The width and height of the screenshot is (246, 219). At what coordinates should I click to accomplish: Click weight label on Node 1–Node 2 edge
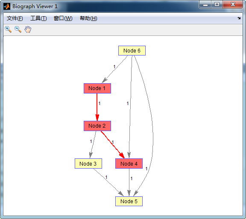(x=100, y=103)
